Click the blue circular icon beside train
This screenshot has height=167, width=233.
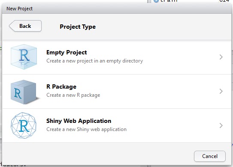click(156, 1)
